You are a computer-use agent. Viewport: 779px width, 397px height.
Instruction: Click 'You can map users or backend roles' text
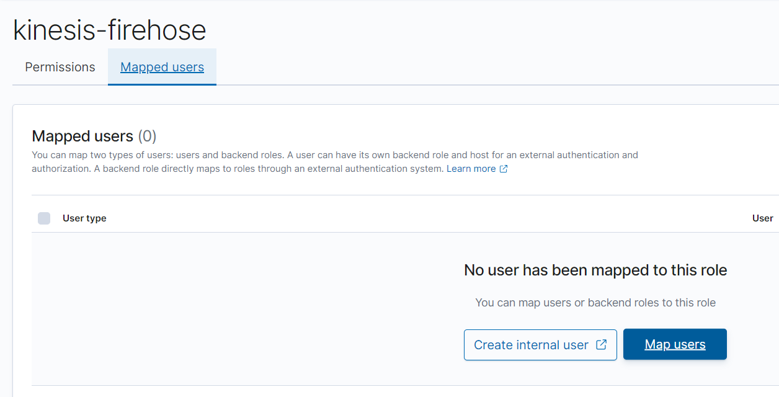click(595, 303)
